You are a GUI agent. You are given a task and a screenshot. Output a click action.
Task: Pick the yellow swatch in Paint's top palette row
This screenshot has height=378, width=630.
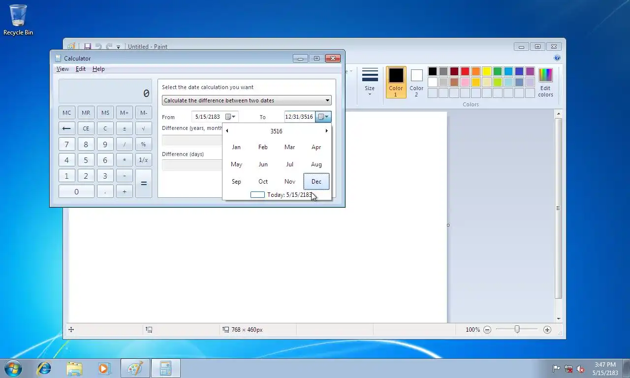click(487, 71)
